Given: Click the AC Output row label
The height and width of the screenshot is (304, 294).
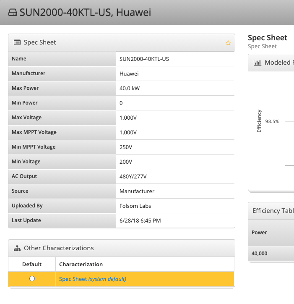Looking at the screenshot, I should tap(24, 176).
